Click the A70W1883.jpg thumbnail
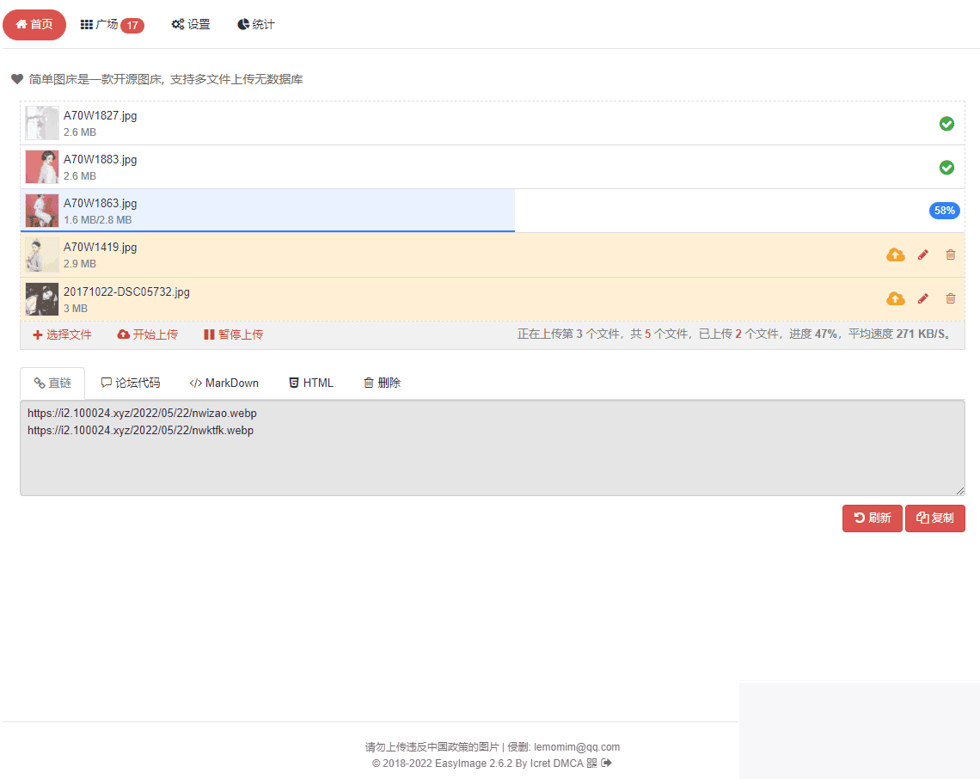 pos(41,167)
